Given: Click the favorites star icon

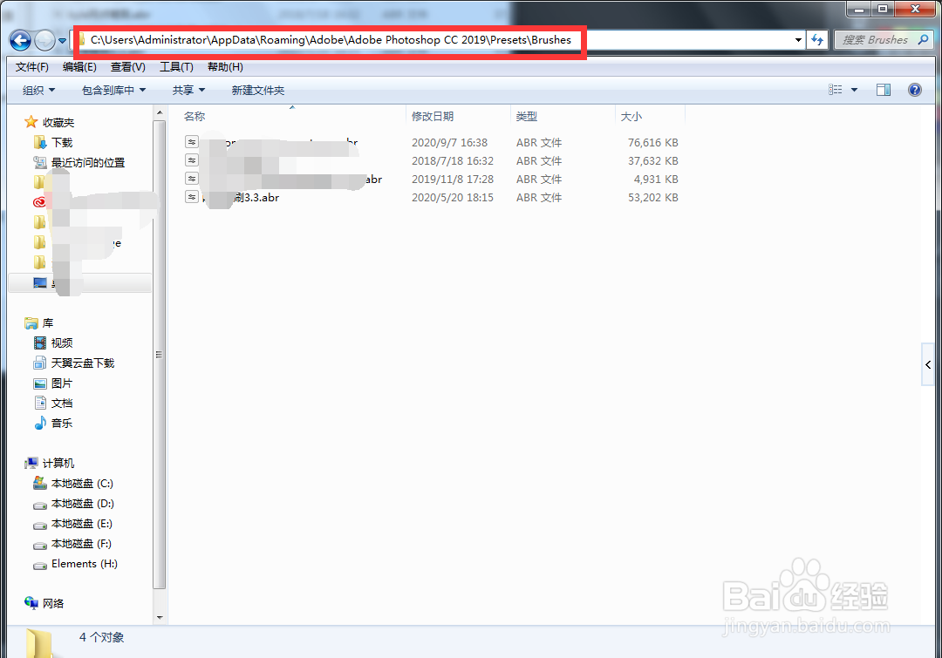Looking at the screenshot, I should (x=31, y=122).
